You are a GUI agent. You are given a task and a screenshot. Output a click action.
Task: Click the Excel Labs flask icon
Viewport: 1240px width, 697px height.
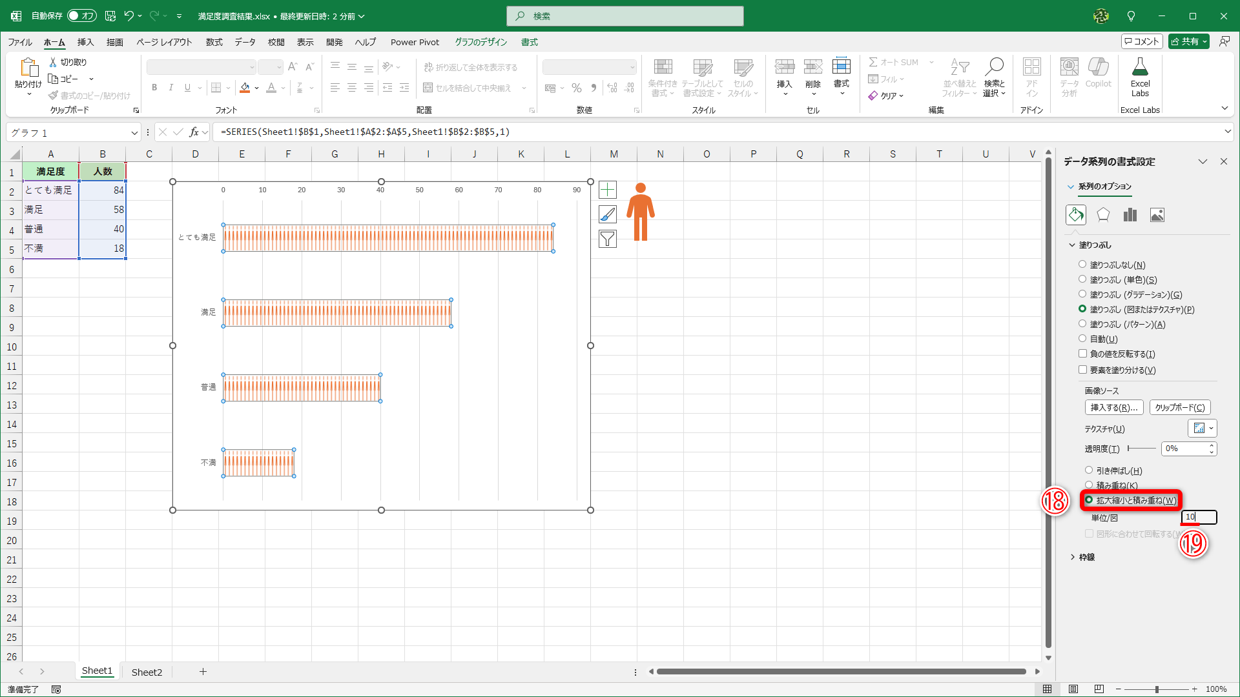tap(1140, 68)
